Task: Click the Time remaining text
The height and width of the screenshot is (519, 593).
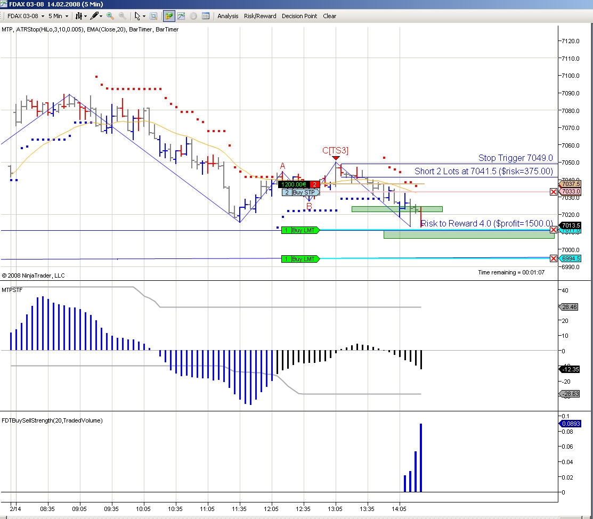Action: (511, 272)
